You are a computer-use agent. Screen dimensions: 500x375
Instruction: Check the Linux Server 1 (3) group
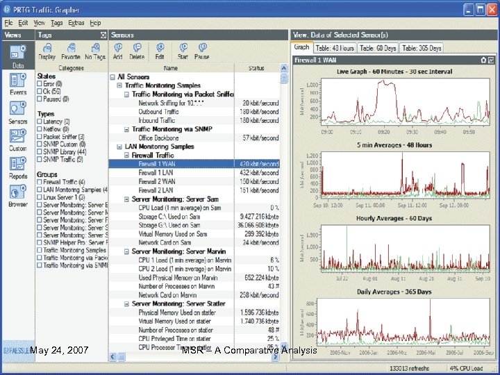click(x=40, y=197)
